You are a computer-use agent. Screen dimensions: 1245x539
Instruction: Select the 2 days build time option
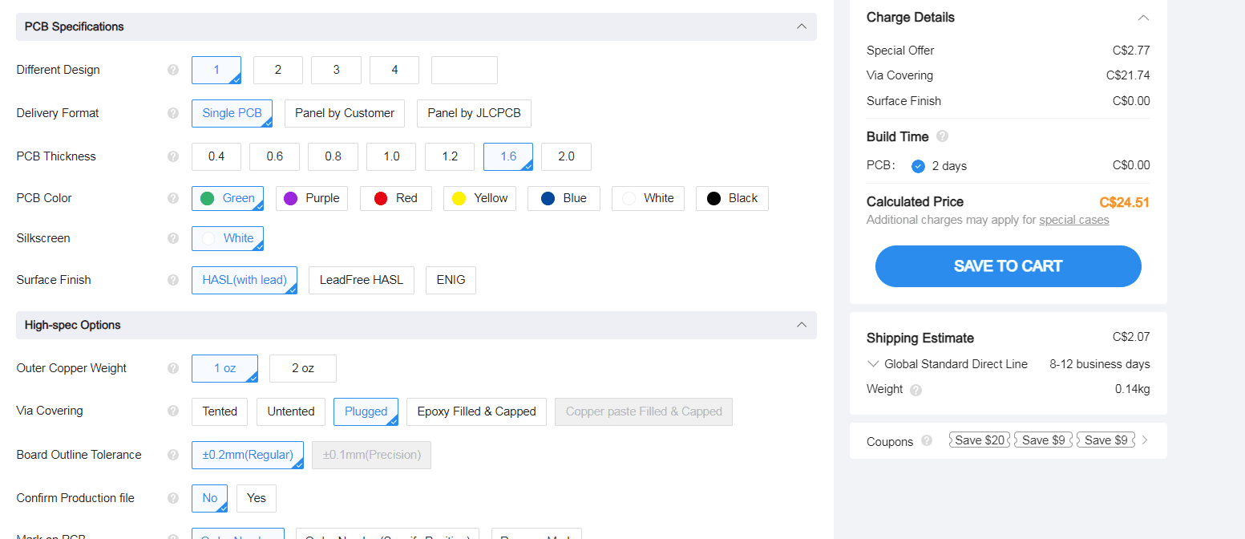[919, 166]
